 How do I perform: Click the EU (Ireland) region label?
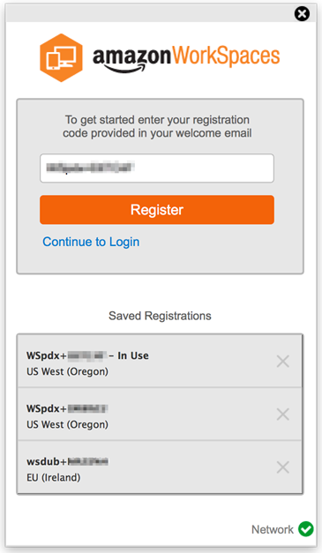click(x=54, y=477)
